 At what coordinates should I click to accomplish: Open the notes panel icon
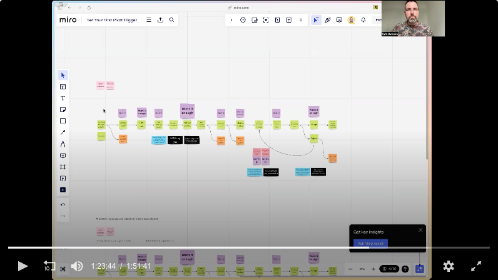[x=288, y=20]
